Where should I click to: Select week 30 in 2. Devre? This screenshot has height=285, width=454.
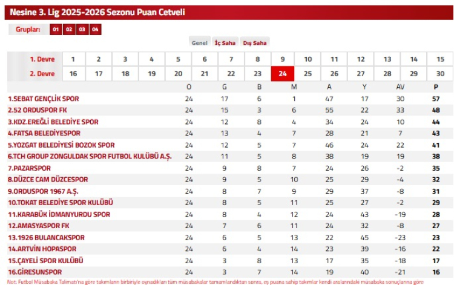pyautogui.click(x=440, y=74)
